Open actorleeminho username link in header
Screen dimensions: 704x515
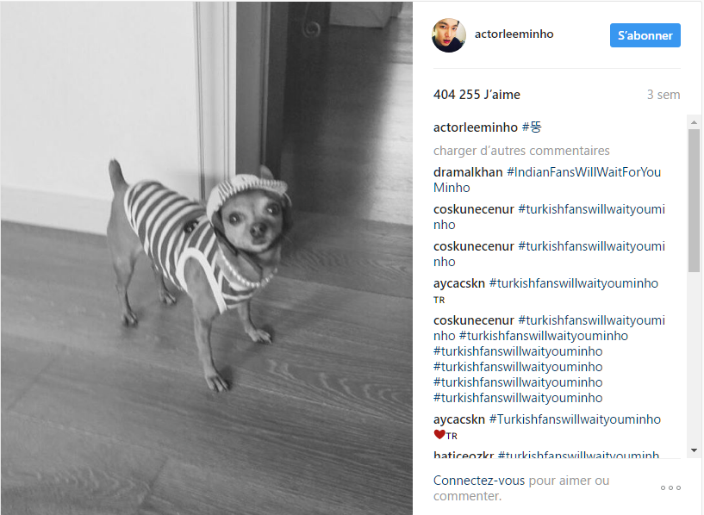[514, 34]
